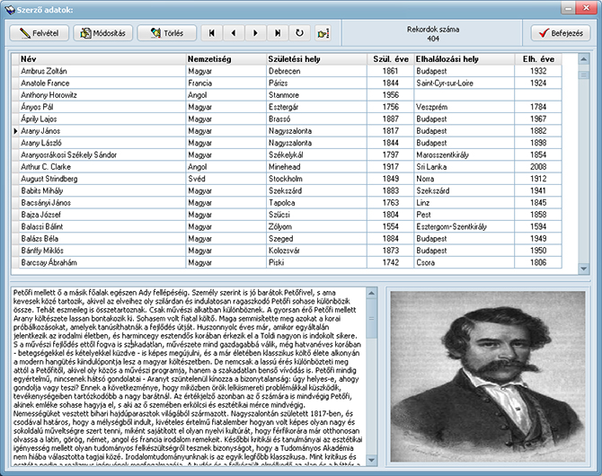The width and height of the screenshot is (602, 476).
Task: Select the Arthur C. Clarke row
Action: 287,167
